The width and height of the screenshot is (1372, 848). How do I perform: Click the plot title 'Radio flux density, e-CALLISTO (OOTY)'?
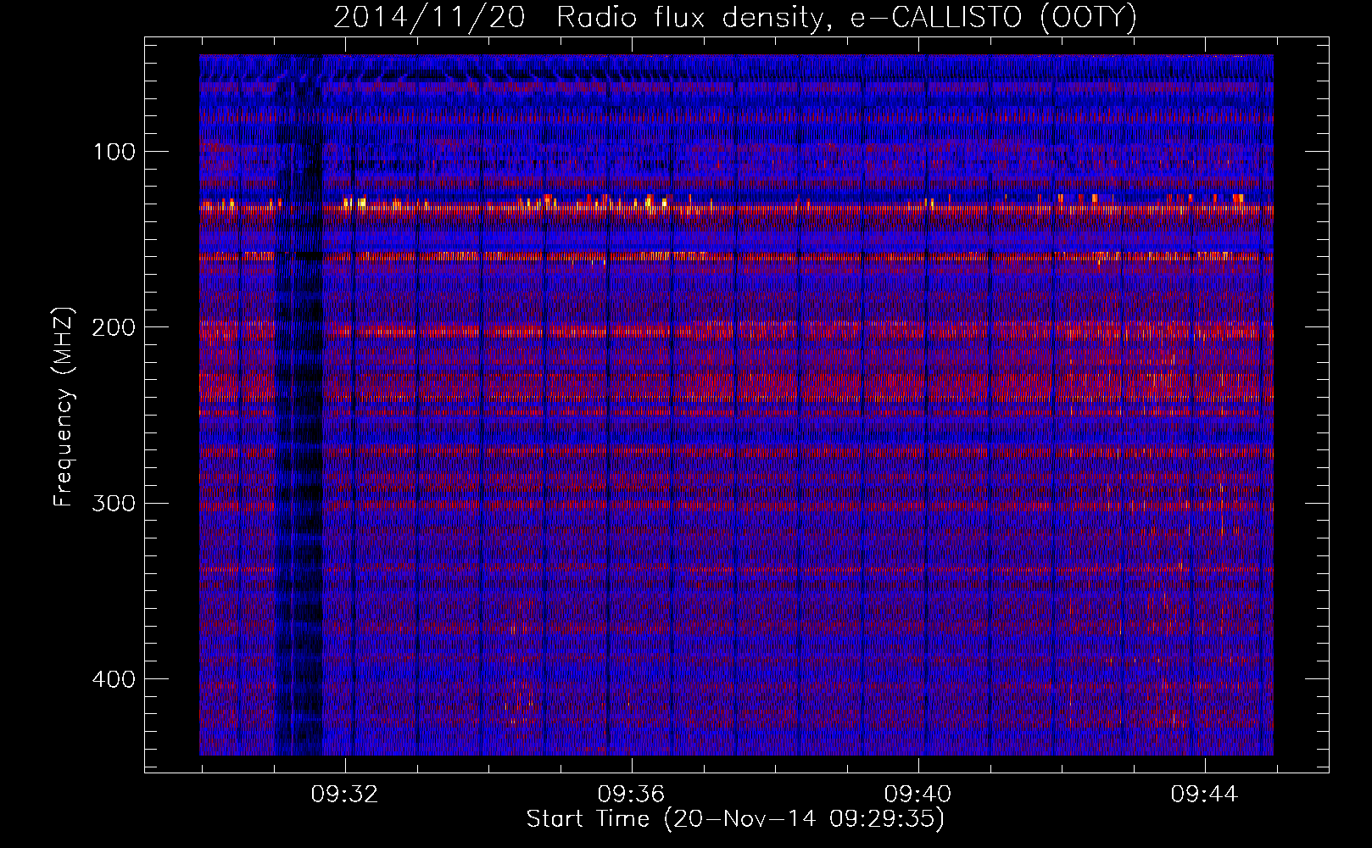[845, 18]
